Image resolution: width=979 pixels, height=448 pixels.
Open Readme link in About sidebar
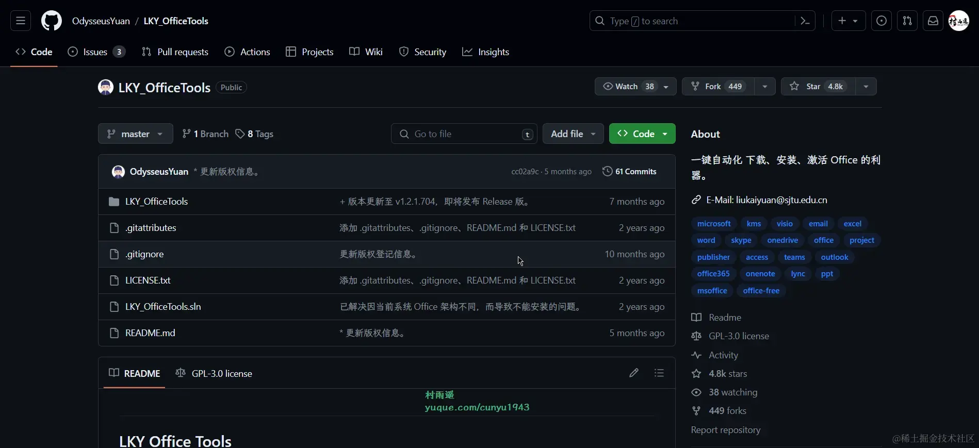(716, 318)
